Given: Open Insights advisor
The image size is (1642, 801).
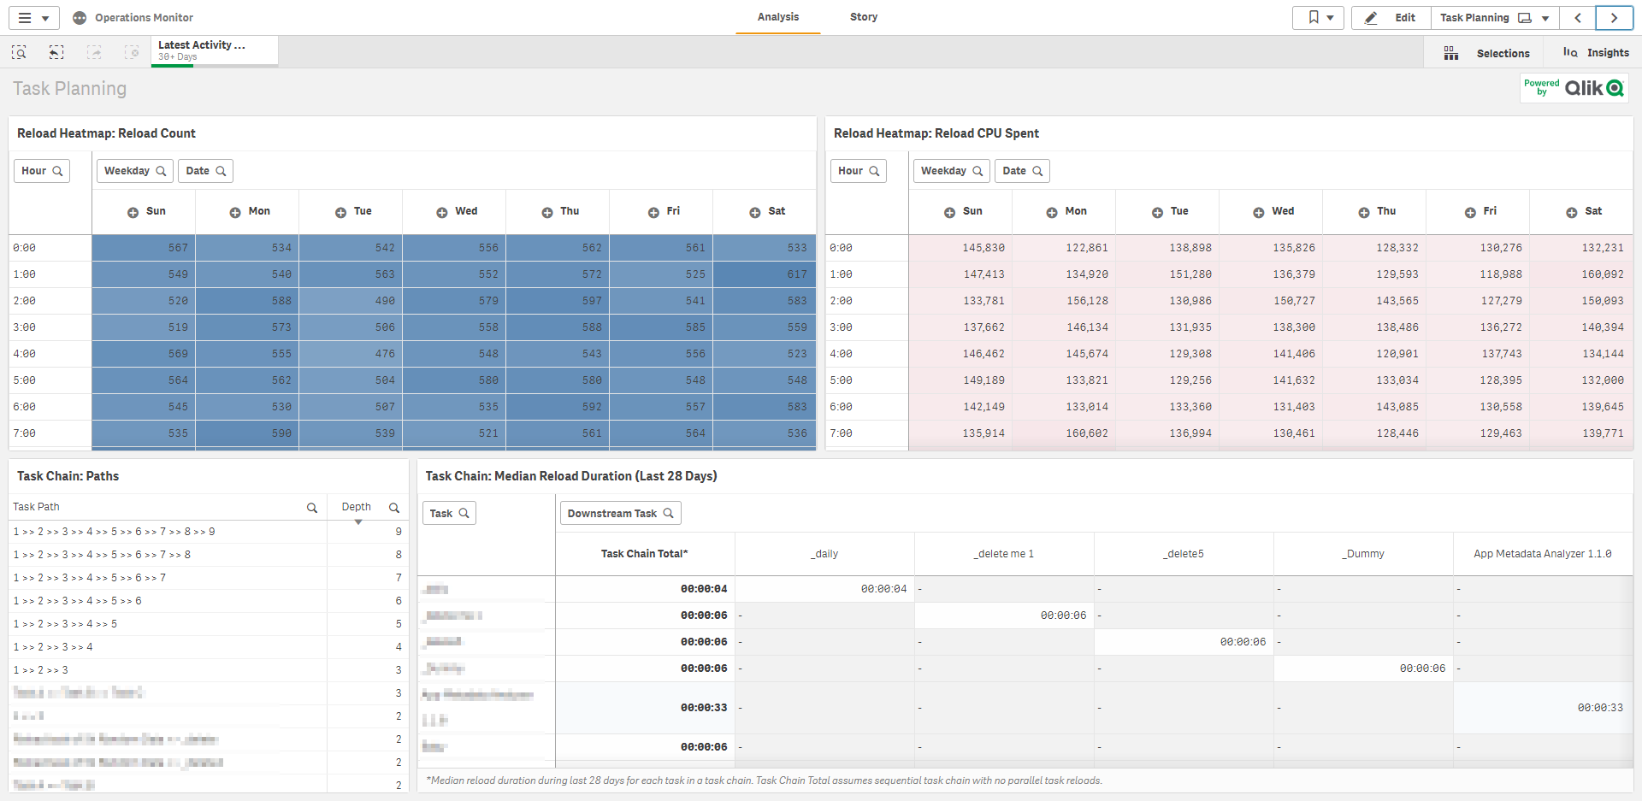Looking at the screenshot, I should pyautogui.click(x=1595, y=53).
